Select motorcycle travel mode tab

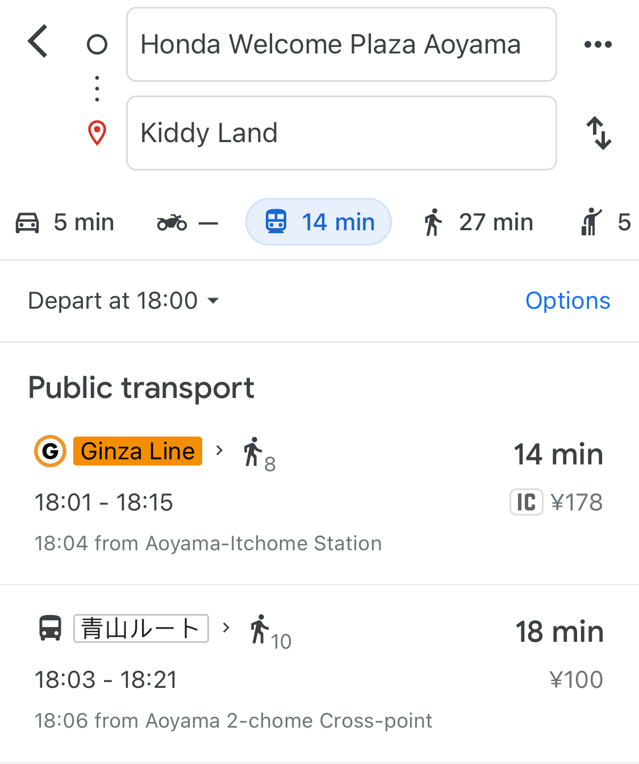coord(187,222)
